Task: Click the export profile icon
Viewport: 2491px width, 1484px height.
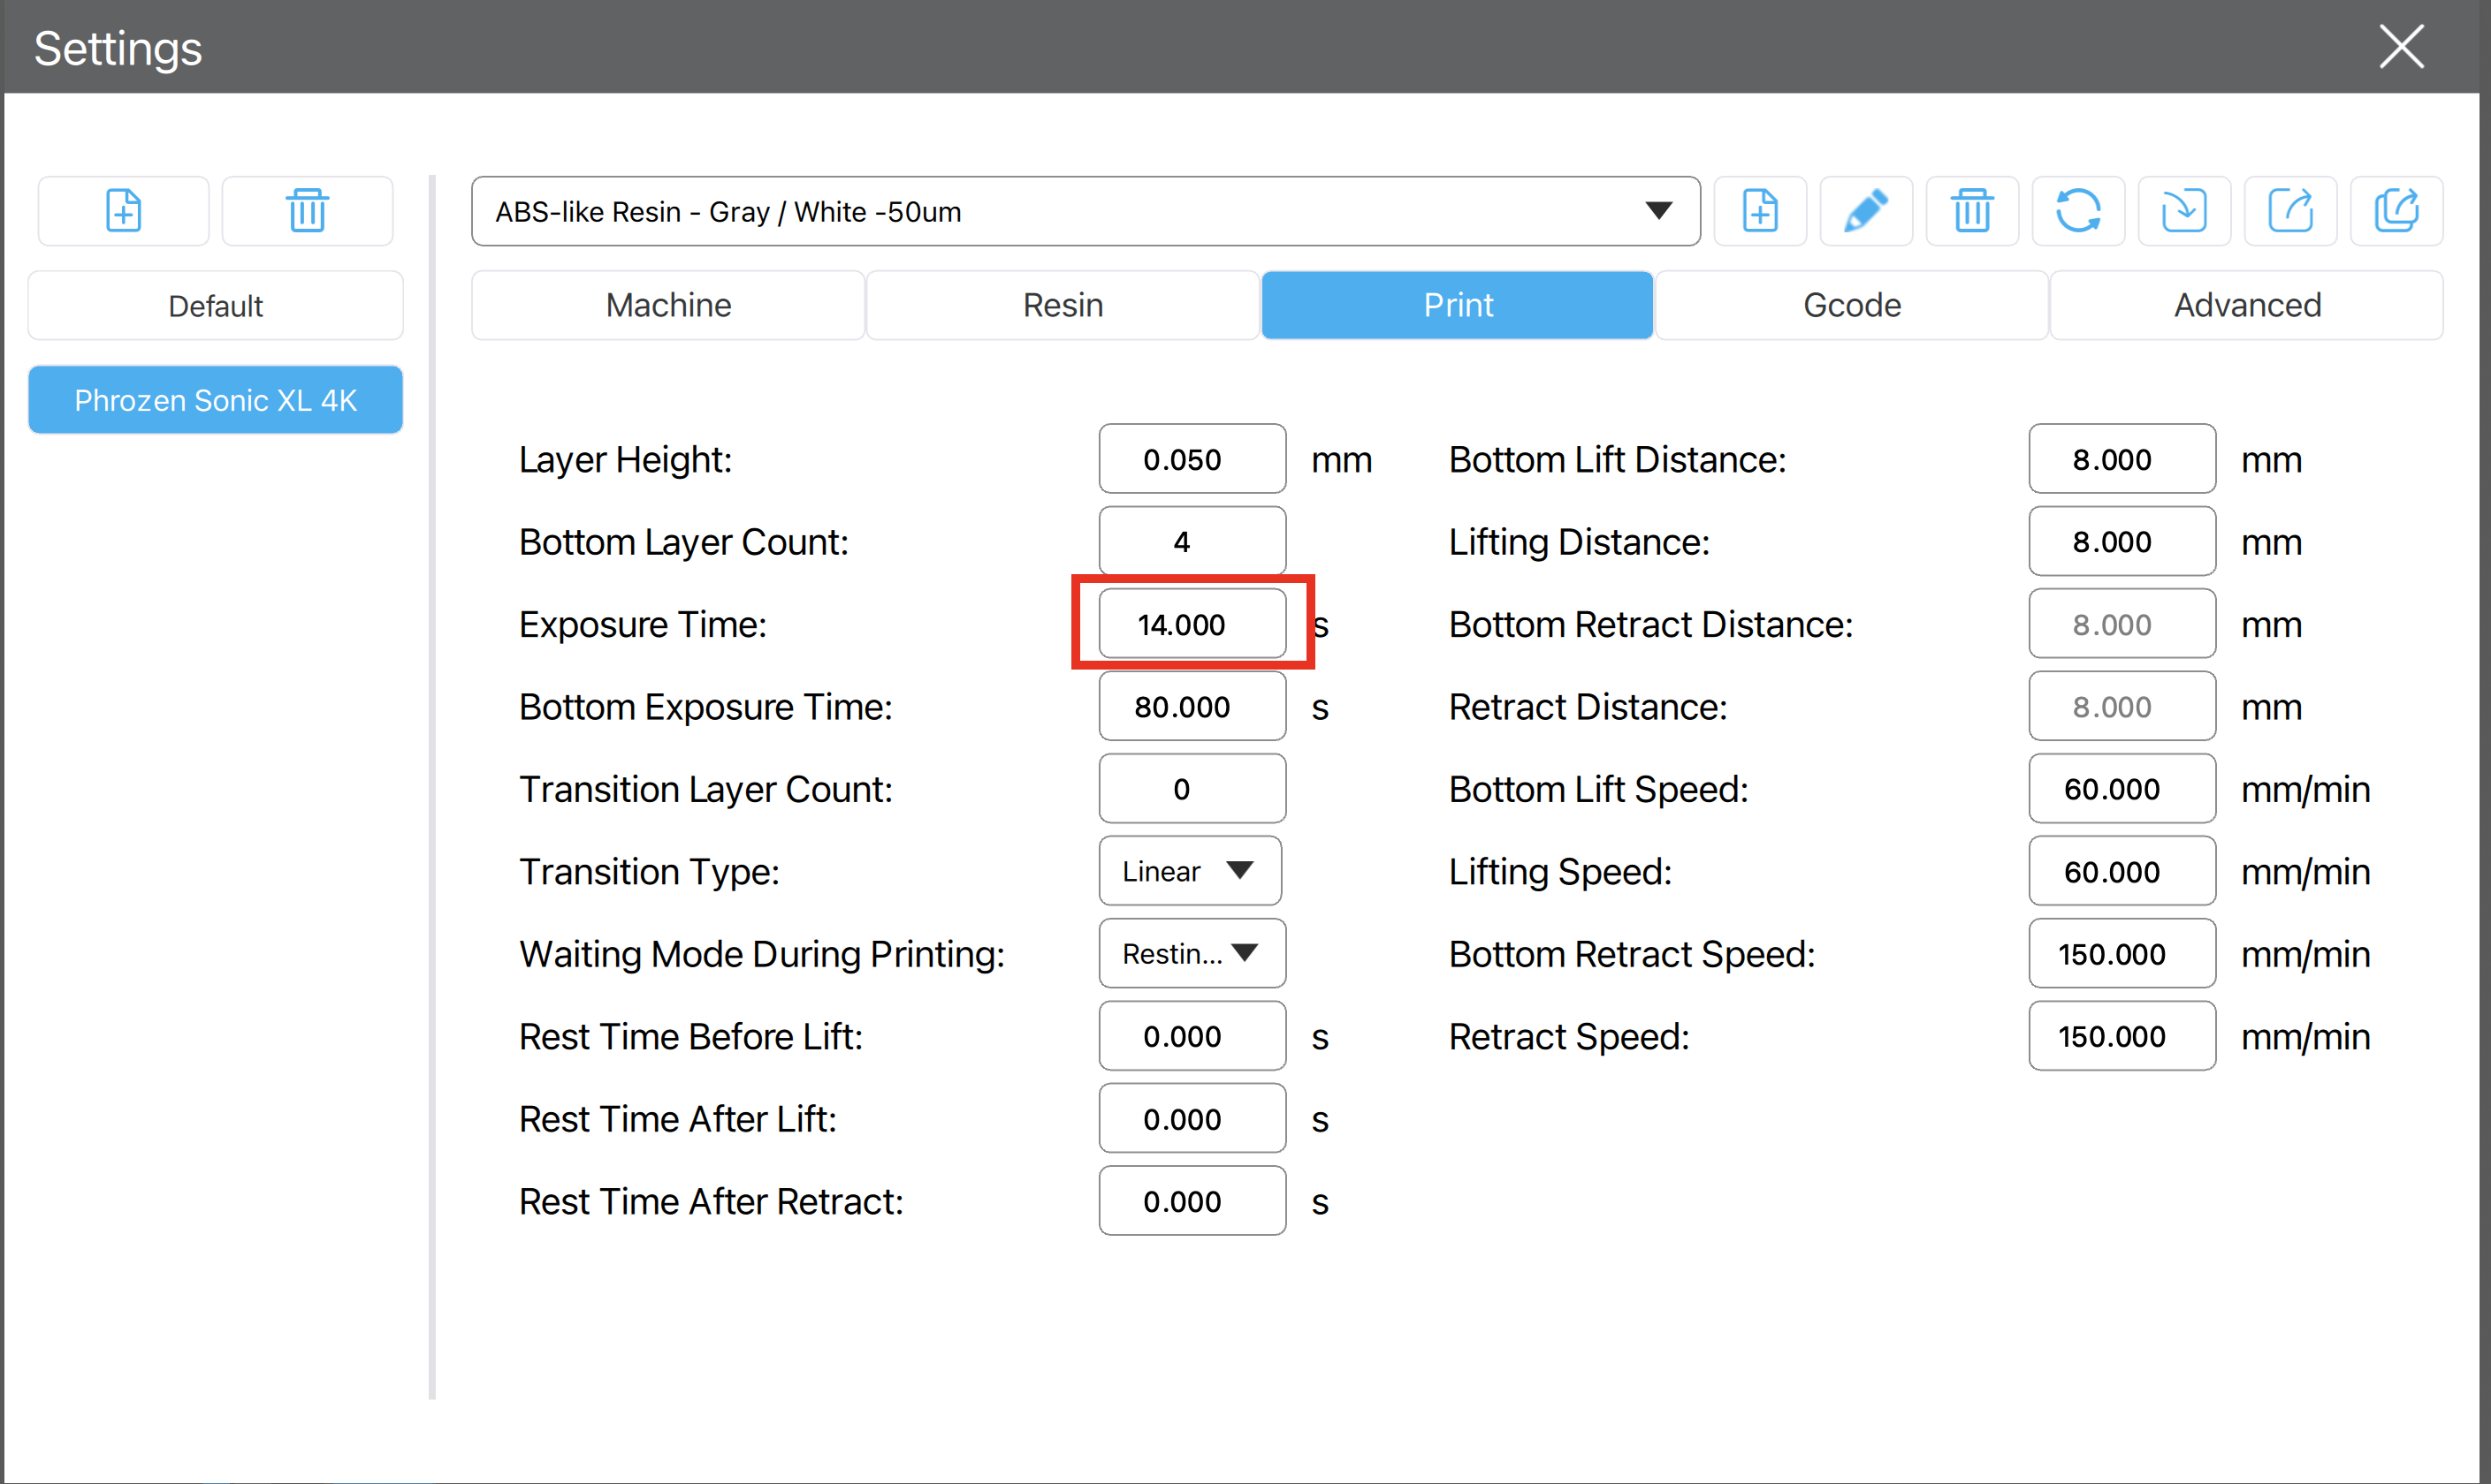Action: [x=2290, y=211]
